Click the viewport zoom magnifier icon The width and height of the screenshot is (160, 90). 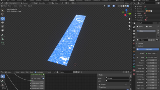(129, 19)
